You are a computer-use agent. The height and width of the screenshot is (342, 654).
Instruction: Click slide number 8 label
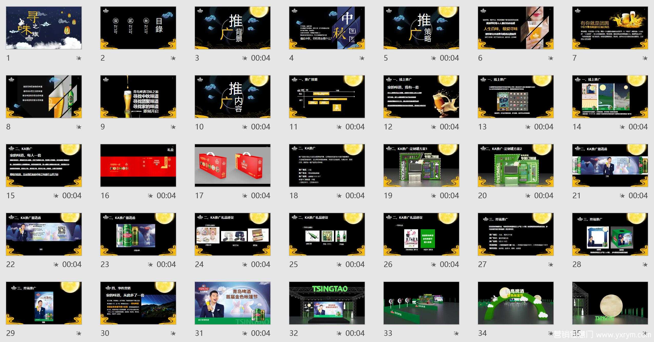[x=8, y=127]
